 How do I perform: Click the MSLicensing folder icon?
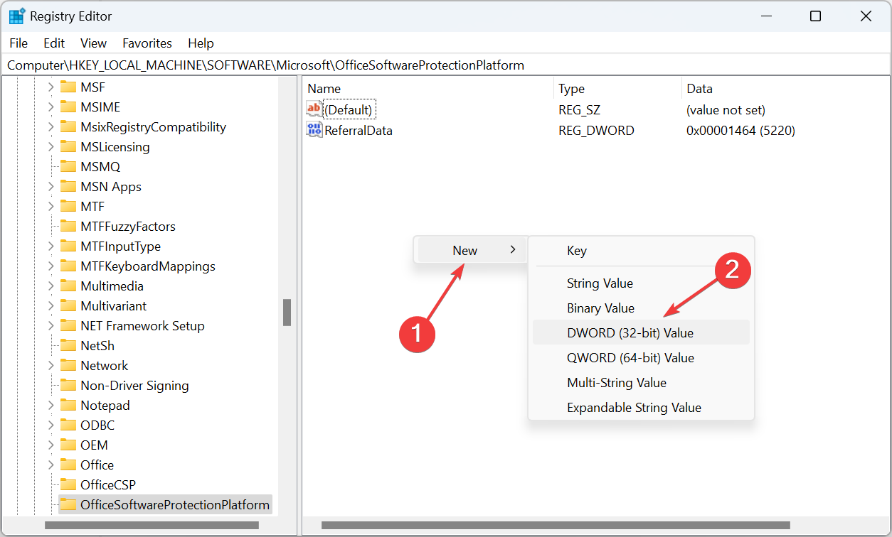click(x=68, y=147)
